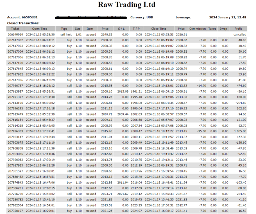The height and width of the screenshot is (214, 256).
Task: Click the S / L column header
Action: [121, 29]
